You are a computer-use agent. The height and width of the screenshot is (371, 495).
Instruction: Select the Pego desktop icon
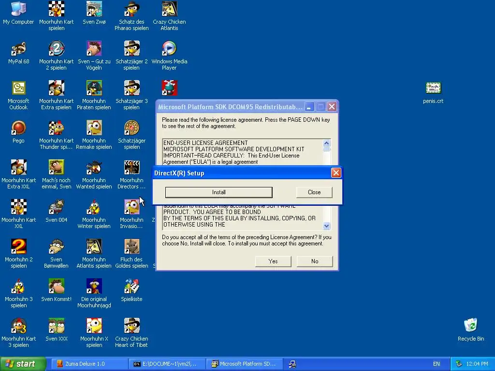pos(18,132)
